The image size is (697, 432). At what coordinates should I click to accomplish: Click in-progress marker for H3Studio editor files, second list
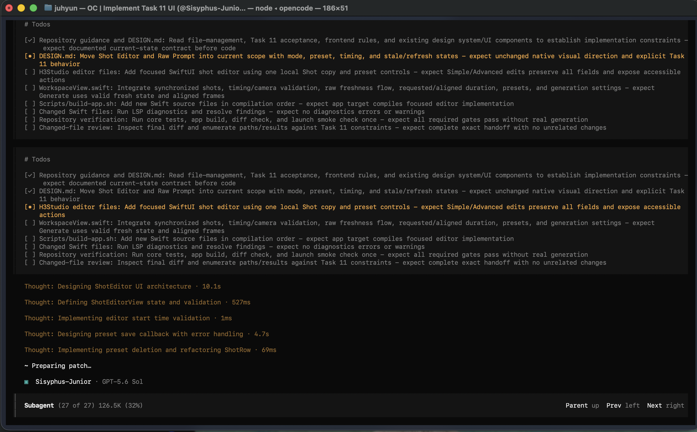30,207
